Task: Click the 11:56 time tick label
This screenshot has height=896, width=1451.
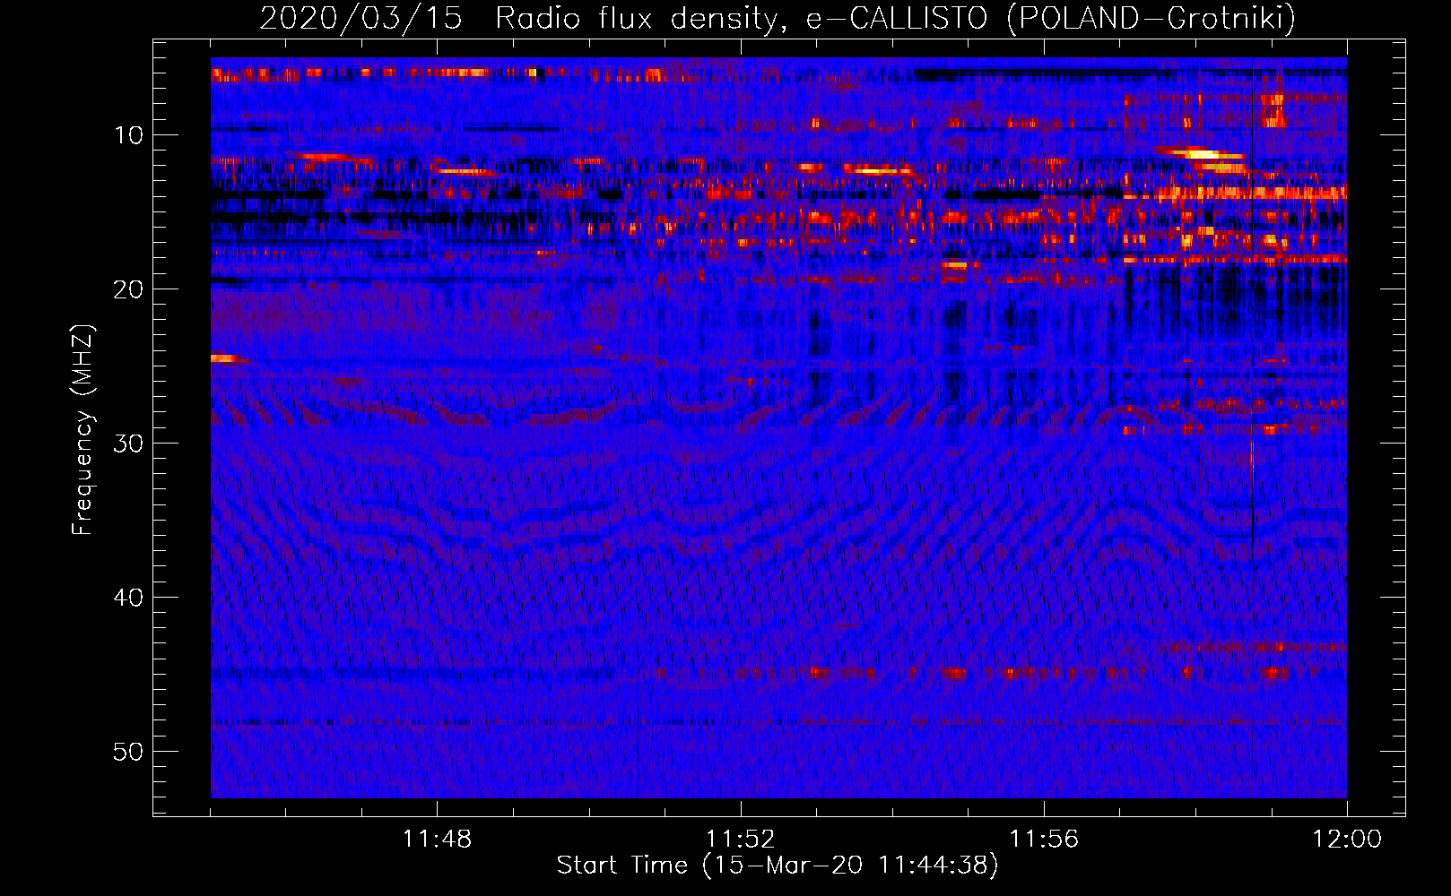Action: pyautogui.click(x=1044, y=840)
